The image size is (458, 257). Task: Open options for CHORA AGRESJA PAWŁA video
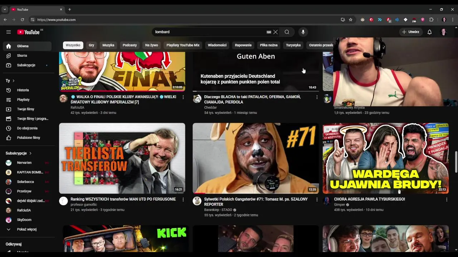point(447,200)
